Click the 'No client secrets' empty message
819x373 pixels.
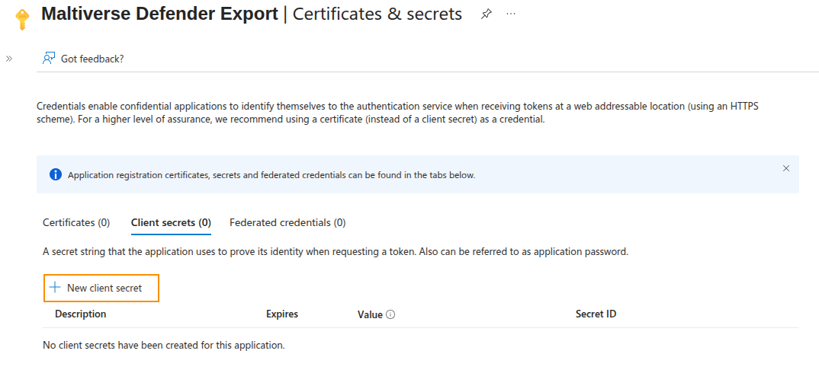tap(164, 346)
